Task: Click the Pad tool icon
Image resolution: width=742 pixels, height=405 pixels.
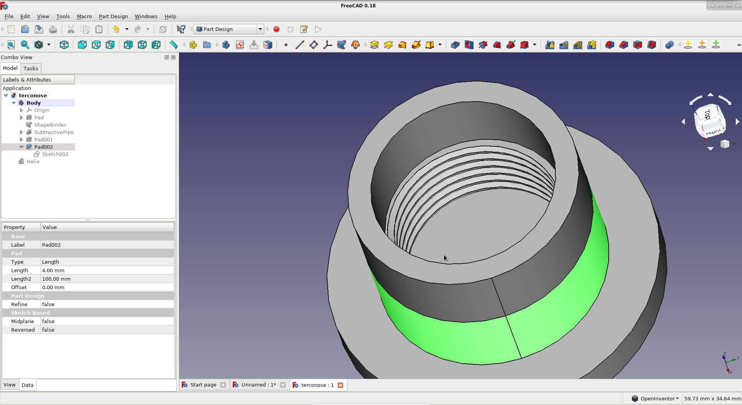Action: [374, 45]
